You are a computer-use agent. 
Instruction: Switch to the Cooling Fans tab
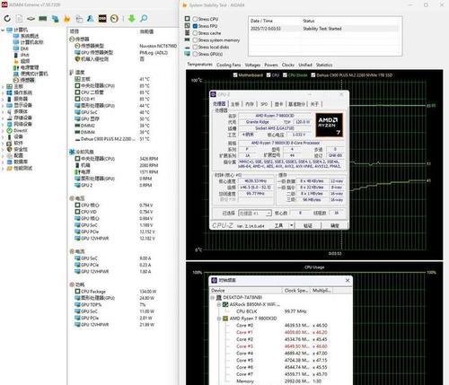228,65
